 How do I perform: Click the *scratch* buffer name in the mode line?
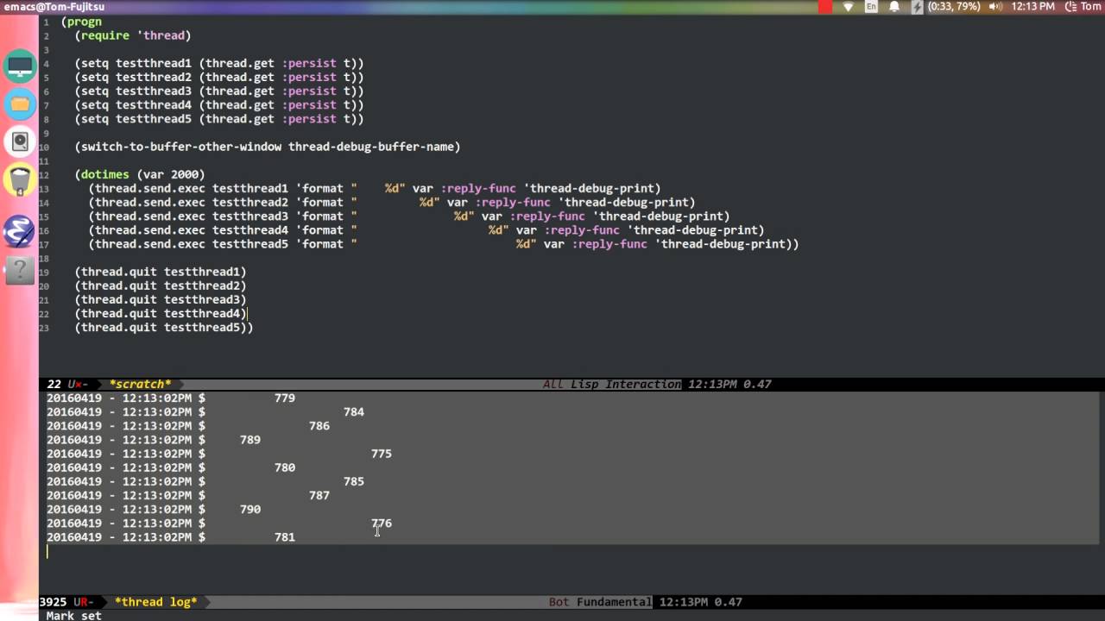click(x=140, y=385)
